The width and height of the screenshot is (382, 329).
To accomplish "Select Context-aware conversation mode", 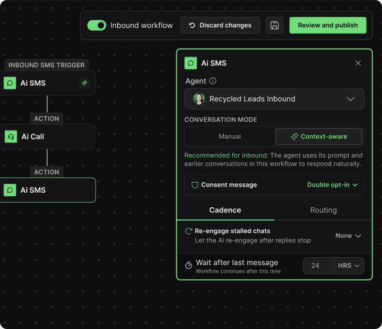I will (318, 136).
